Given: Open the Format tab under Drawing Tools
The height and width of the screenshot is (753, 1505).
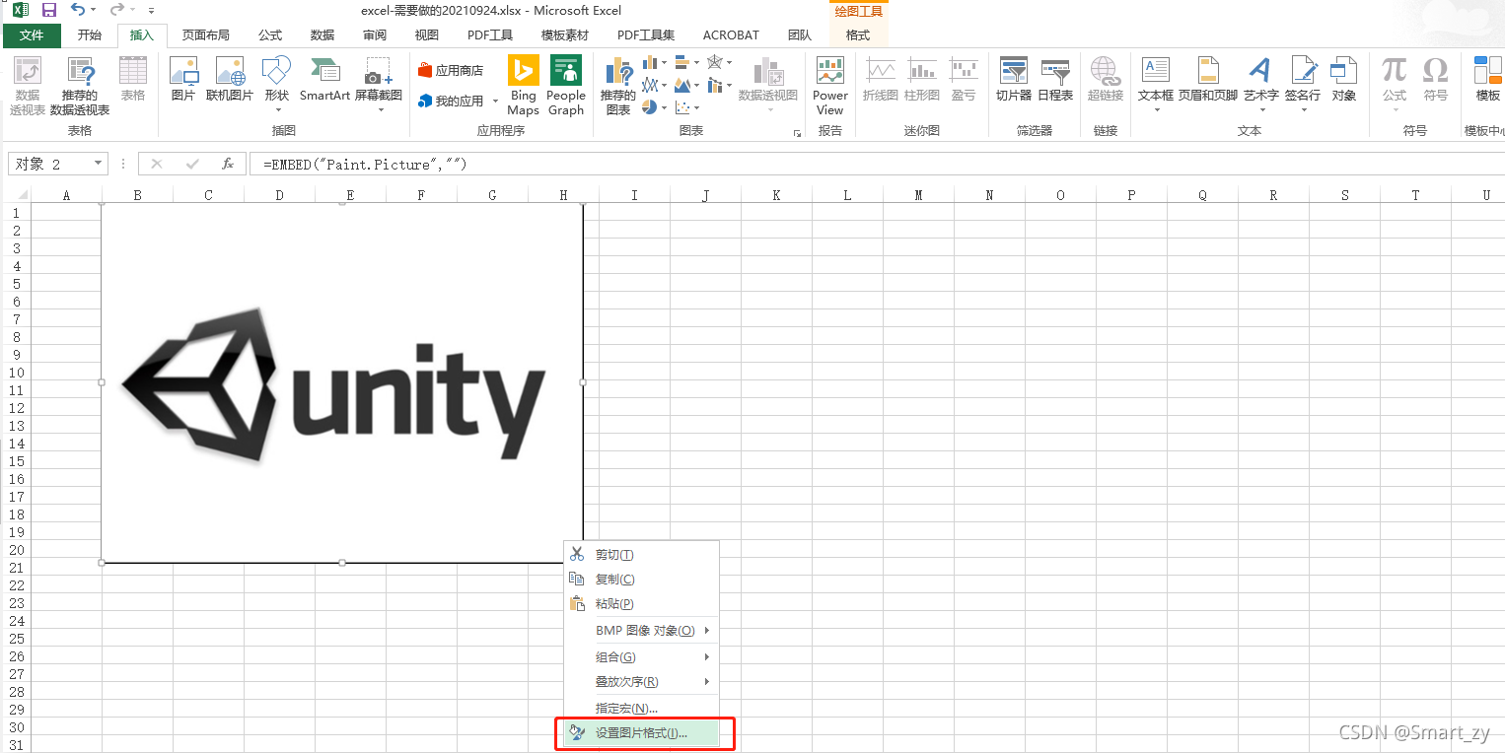Looking at the screenshot, I should point(859,35).
